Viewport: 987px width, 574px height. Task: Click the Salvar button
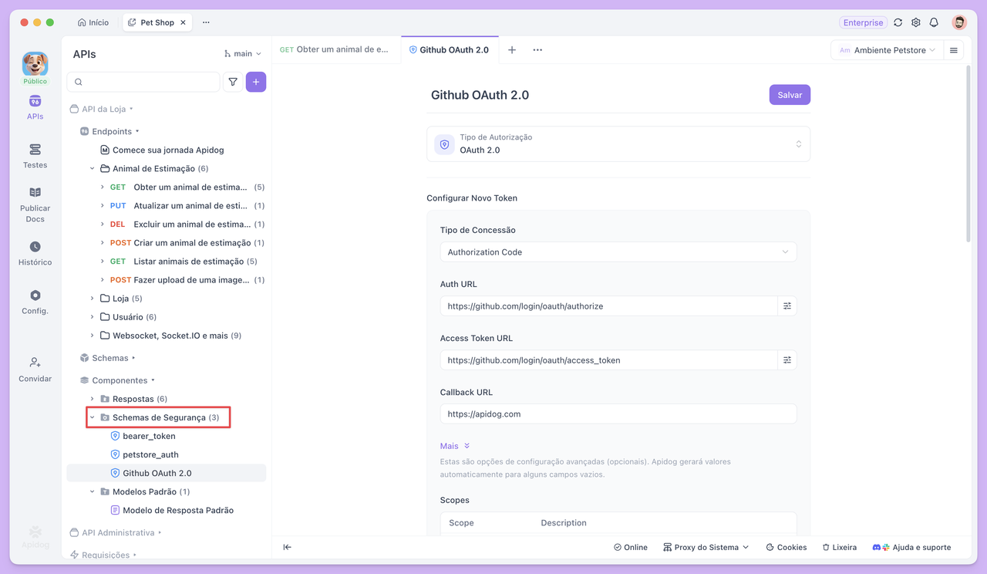(790, 95)
